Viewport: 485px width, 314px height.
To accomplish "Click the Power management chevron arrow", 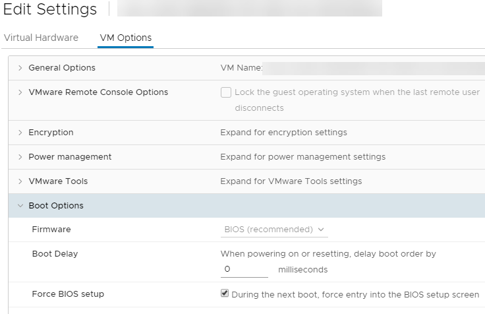I will pyautogui.click(x=20, y=157).
